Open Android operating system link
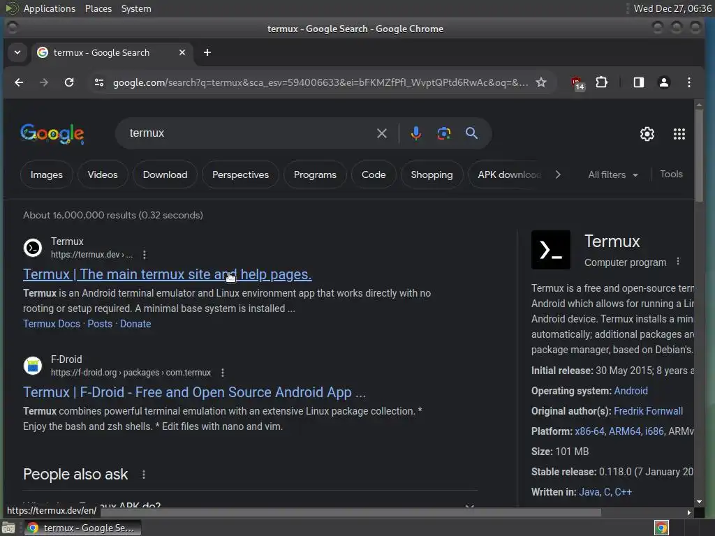 pyautogui.click(x=631, y=391)
